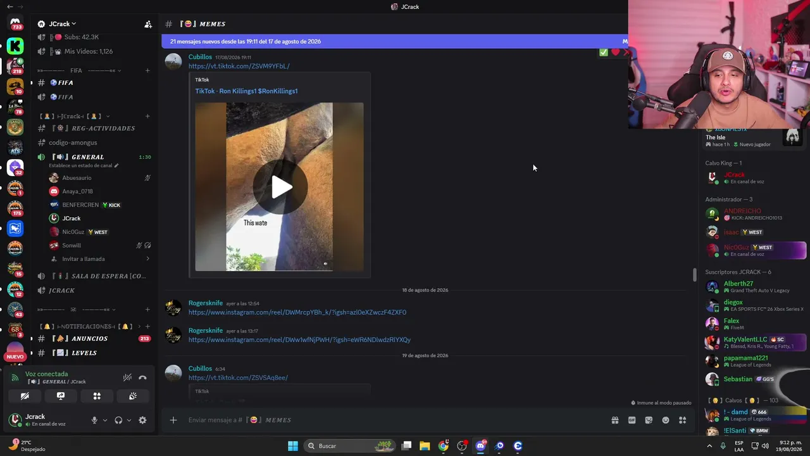Click the Windows taskbar search box
The image size is (810, 456).
(x=348, y=446)
